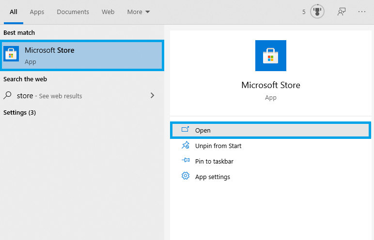The width and height of the screenshot is (374, 240).
Task: Expand the More filter dropdown
Action: (139, 12)
